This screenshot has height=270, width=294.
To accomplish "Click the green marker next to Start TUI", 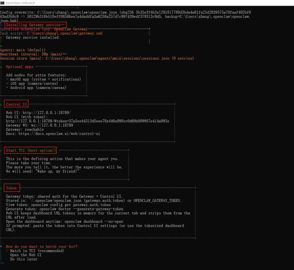I will (x=1, y=150).
